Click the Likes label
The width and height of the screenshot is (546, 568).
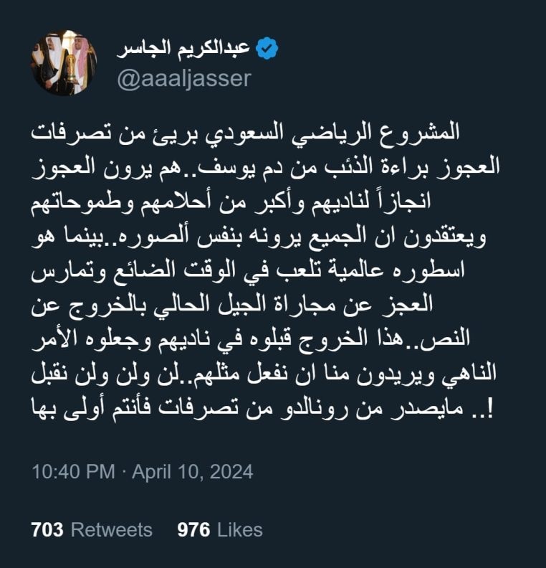[x=239, y=529]
